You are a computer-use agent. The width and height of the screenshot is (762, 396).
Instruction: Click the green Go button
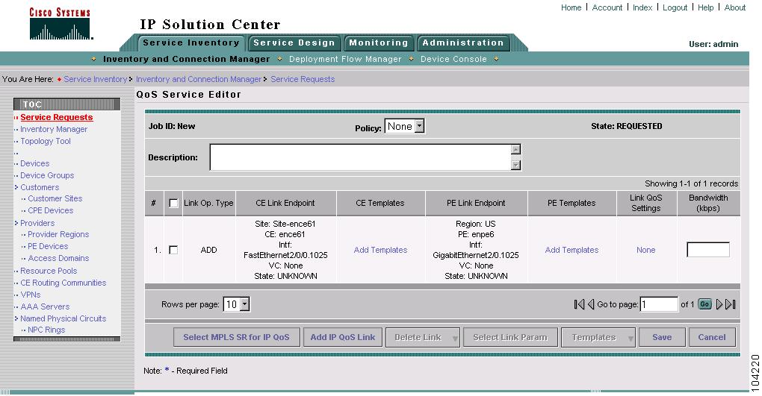pyautogui.click(x=704, y=304)
